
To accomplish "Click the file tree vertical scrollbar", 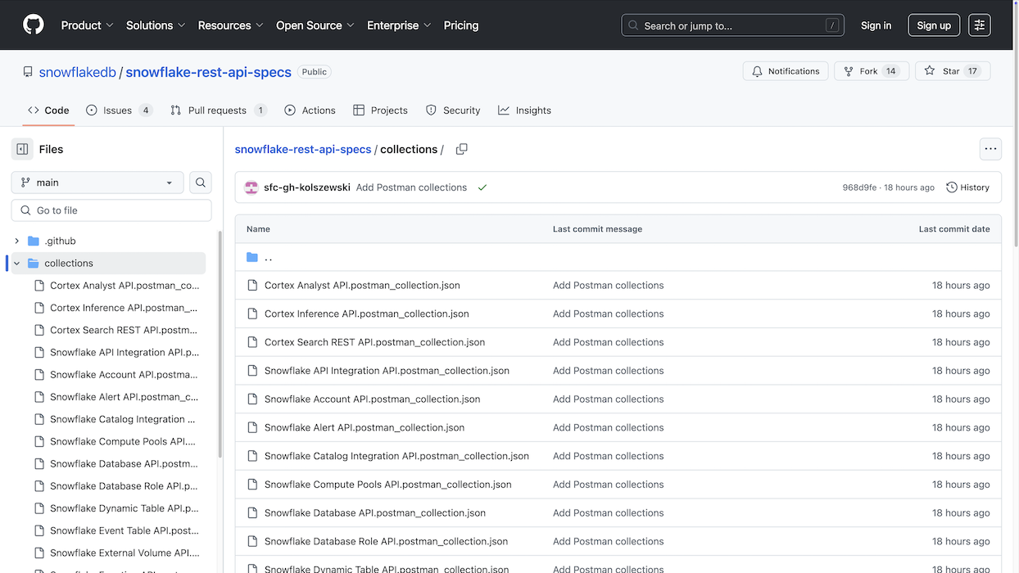I will pyautogui.click(x=220, y=344).
